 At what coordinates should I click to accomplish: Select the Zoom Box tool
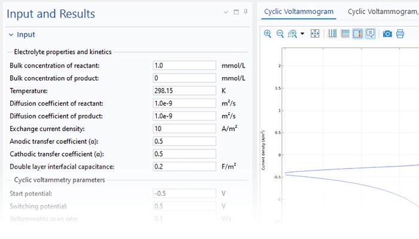pyautogui.click(x=292, y=33)
